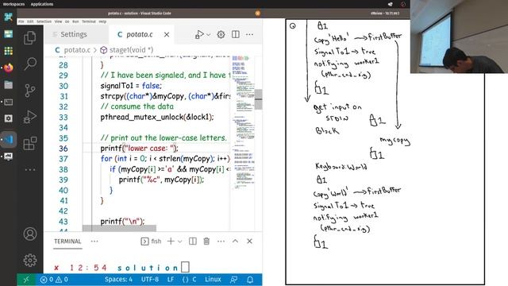Click the editor vertical scrollbar thumb
Viewport: 508px width, 286px height.
259,99
